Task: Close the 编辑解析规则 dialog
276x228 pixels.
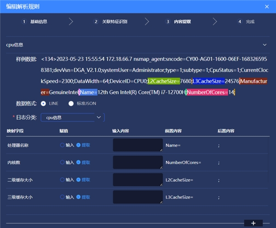Action: pyautogui.click(x=267, y=6)
